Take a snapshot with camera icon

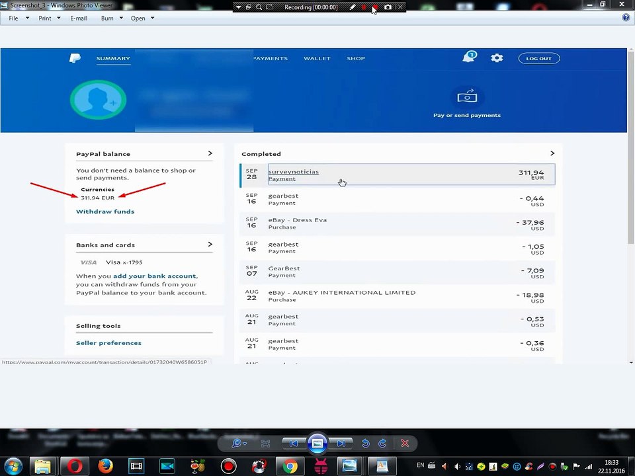[x=388, y=7]
